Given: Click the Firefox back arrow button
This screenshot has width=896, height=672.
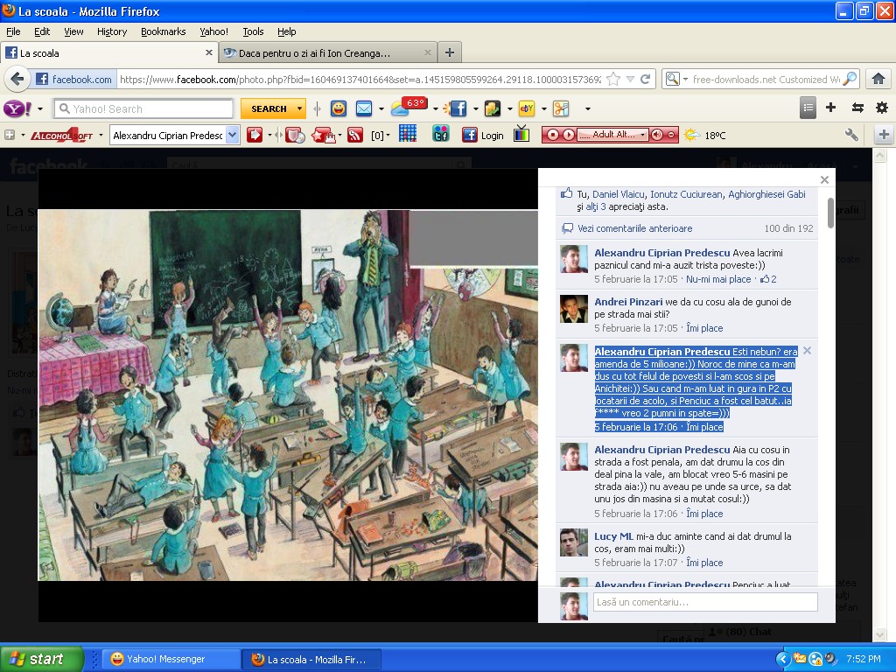Looking at the screenshot, I should pos(17,79).
